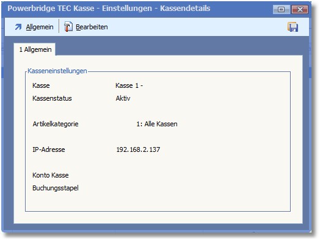The width and height of the screenshot is (320, 241).
Task: Click the Kasse label
Action: (41, 85)
